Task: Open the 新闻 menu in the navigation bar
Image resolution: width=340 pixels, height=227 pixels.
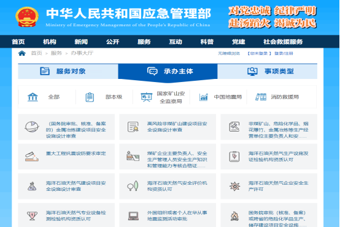Action: [x=81, y=42]
